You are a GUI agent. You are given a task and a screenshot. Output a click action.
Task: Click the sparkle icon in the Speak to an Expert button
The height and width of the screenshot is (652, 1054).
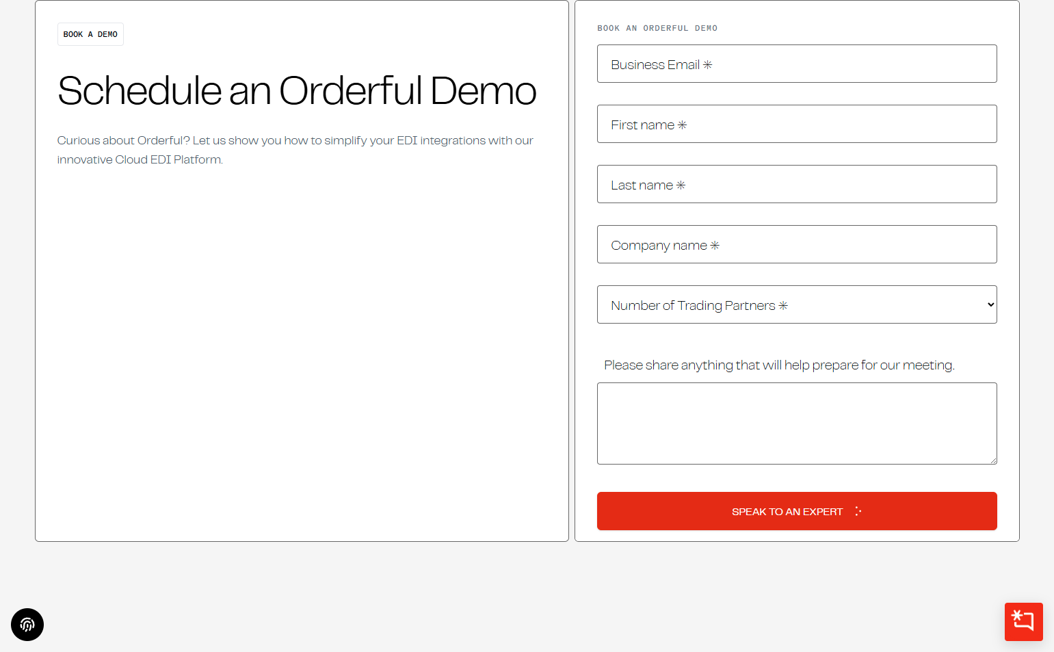pos(858,511)
